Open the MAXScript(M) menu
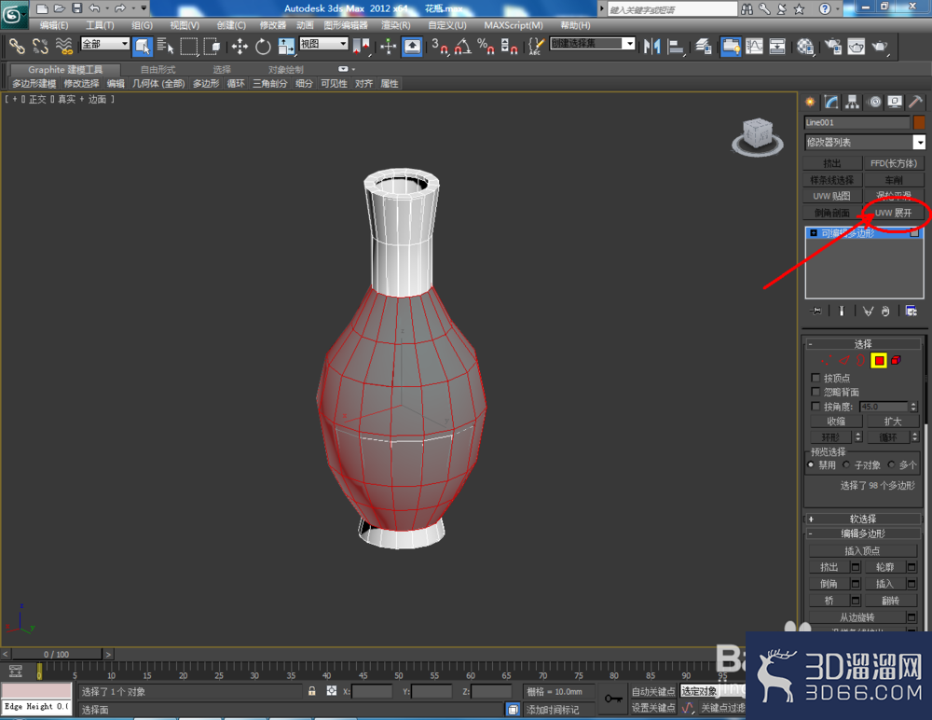 point(514,25)
